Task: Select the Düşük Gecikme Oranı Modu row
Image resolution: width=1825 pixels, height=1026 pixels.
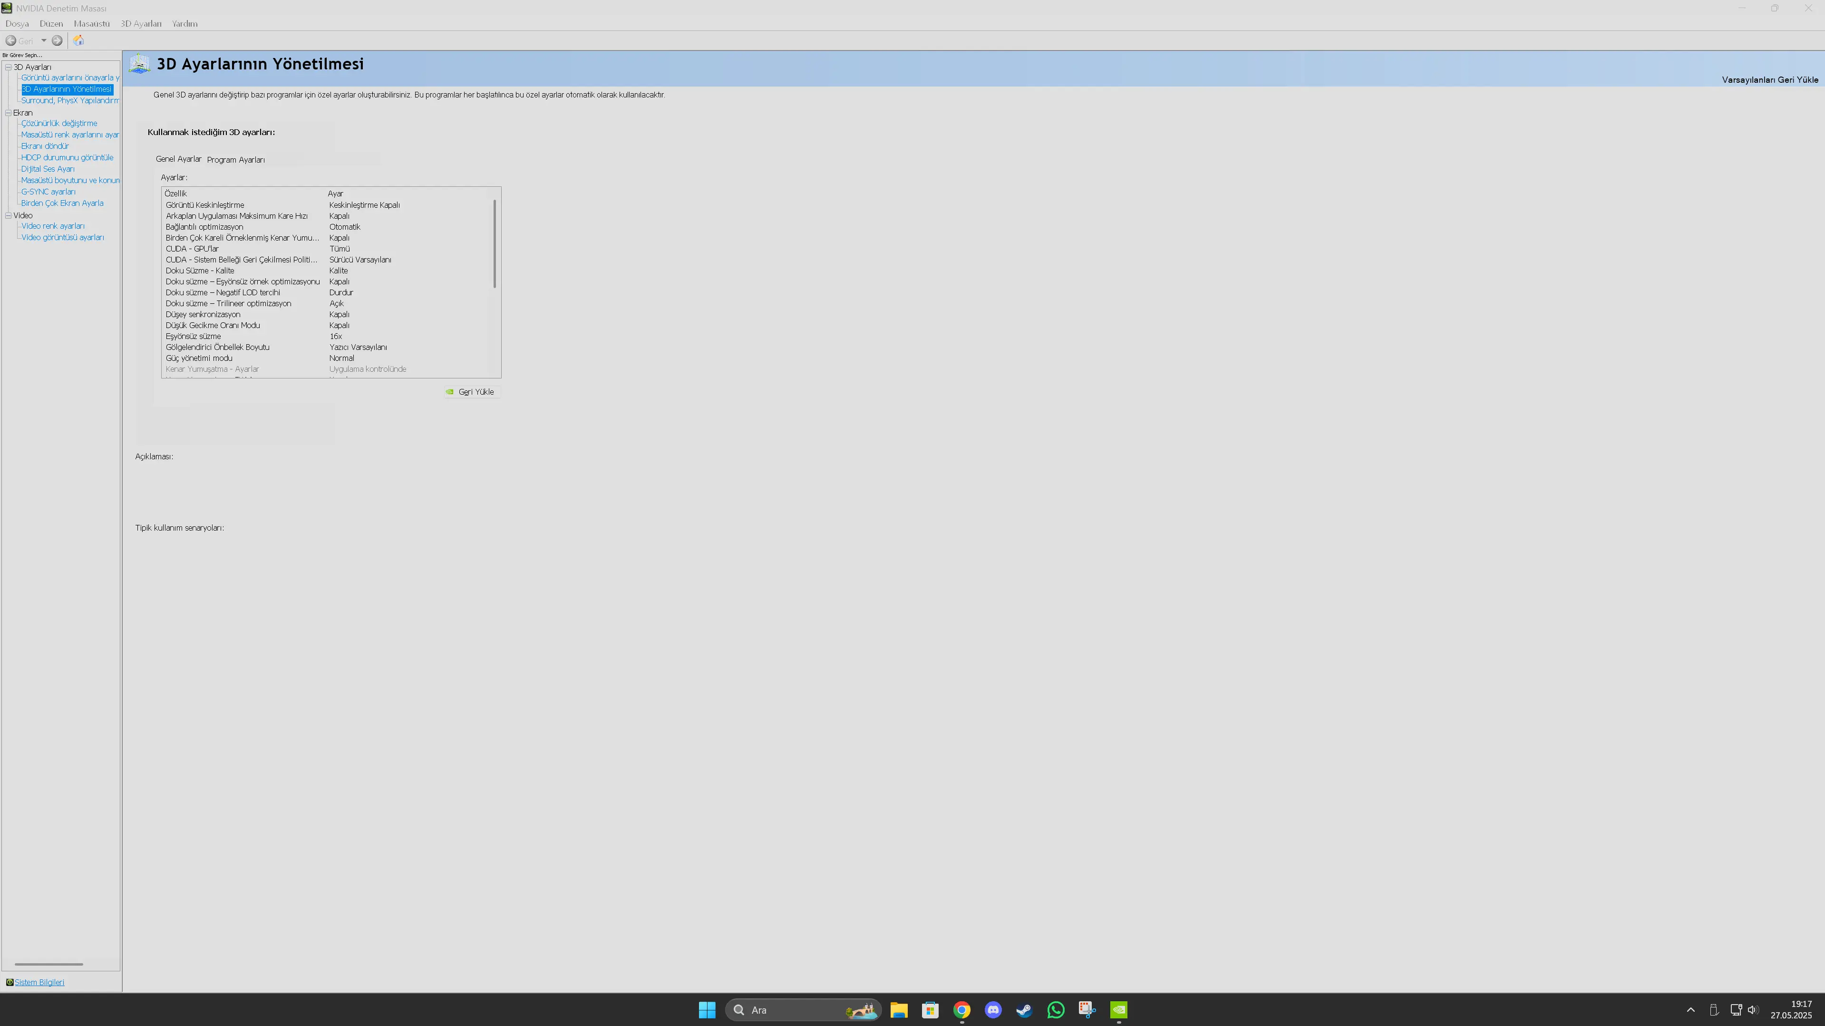Action: 326,325
